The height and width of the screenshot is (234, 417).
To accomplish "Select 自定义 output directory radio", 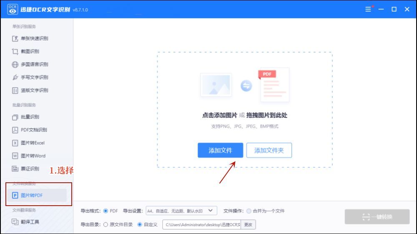I will [140, 224].
